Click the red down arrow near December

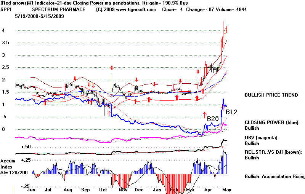pos(136,80)
